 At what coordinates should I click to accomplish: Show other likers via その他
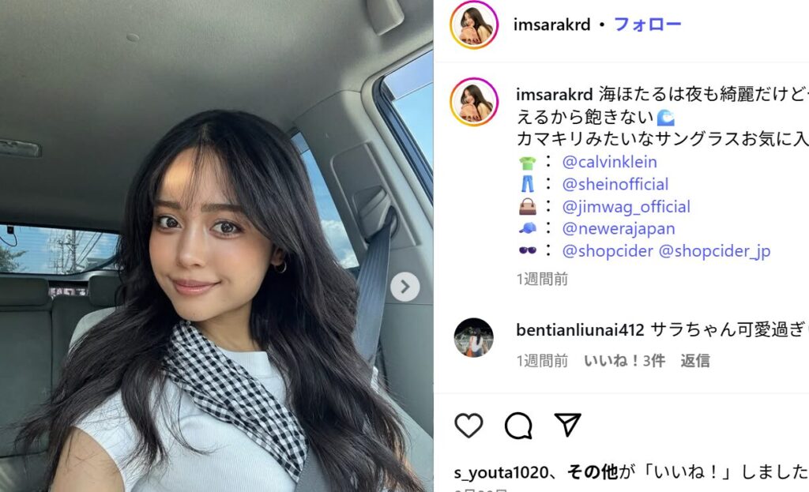[x=593, y=472]
